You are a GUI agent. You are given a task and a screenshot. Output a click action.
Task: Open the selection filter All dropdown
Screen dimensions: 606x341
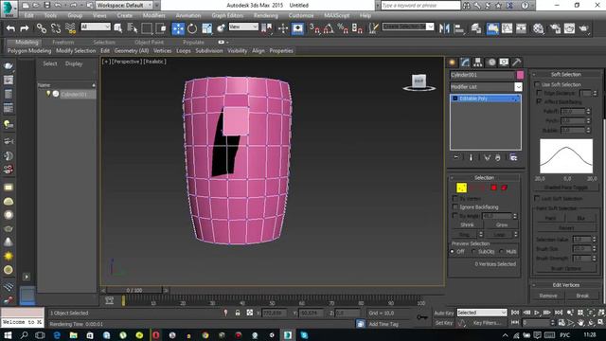click(96, 27)
